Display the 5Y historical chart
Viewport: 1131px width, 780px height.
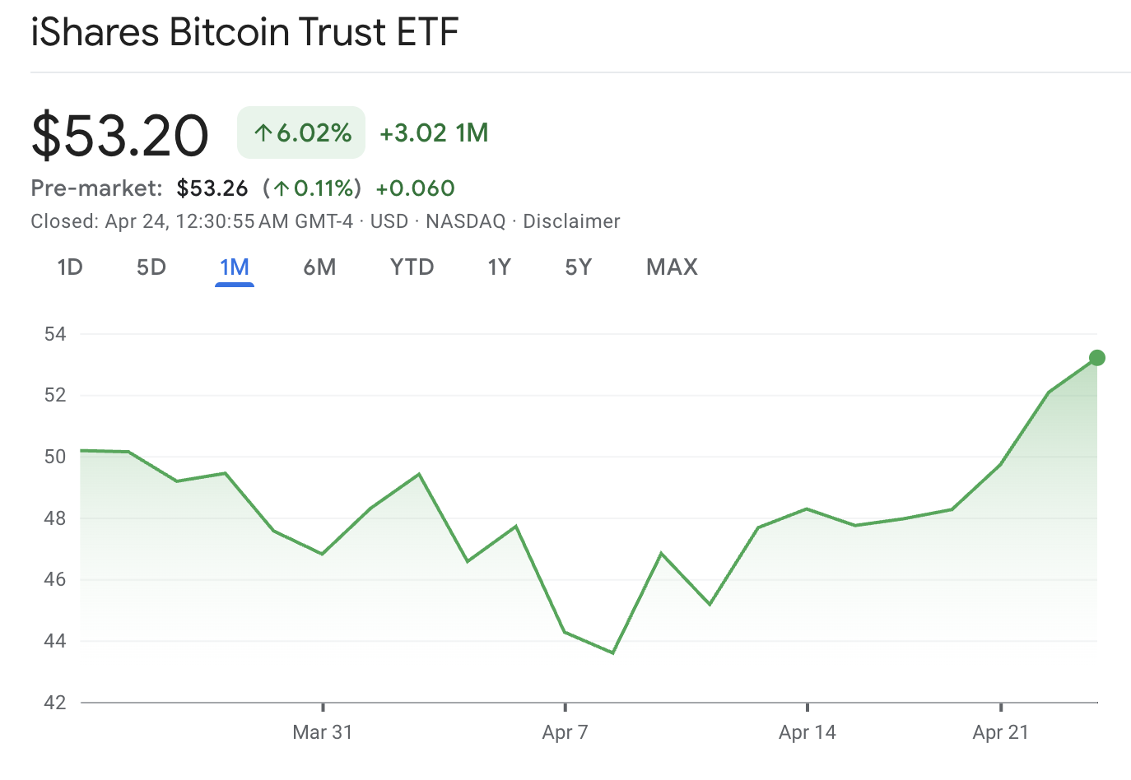(x=577, y=267)
